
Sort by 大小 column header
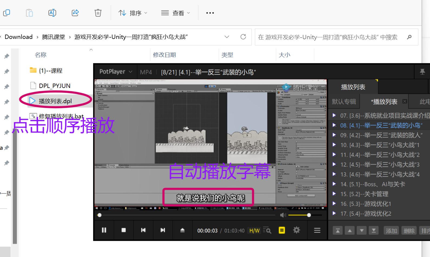point(285,55)
